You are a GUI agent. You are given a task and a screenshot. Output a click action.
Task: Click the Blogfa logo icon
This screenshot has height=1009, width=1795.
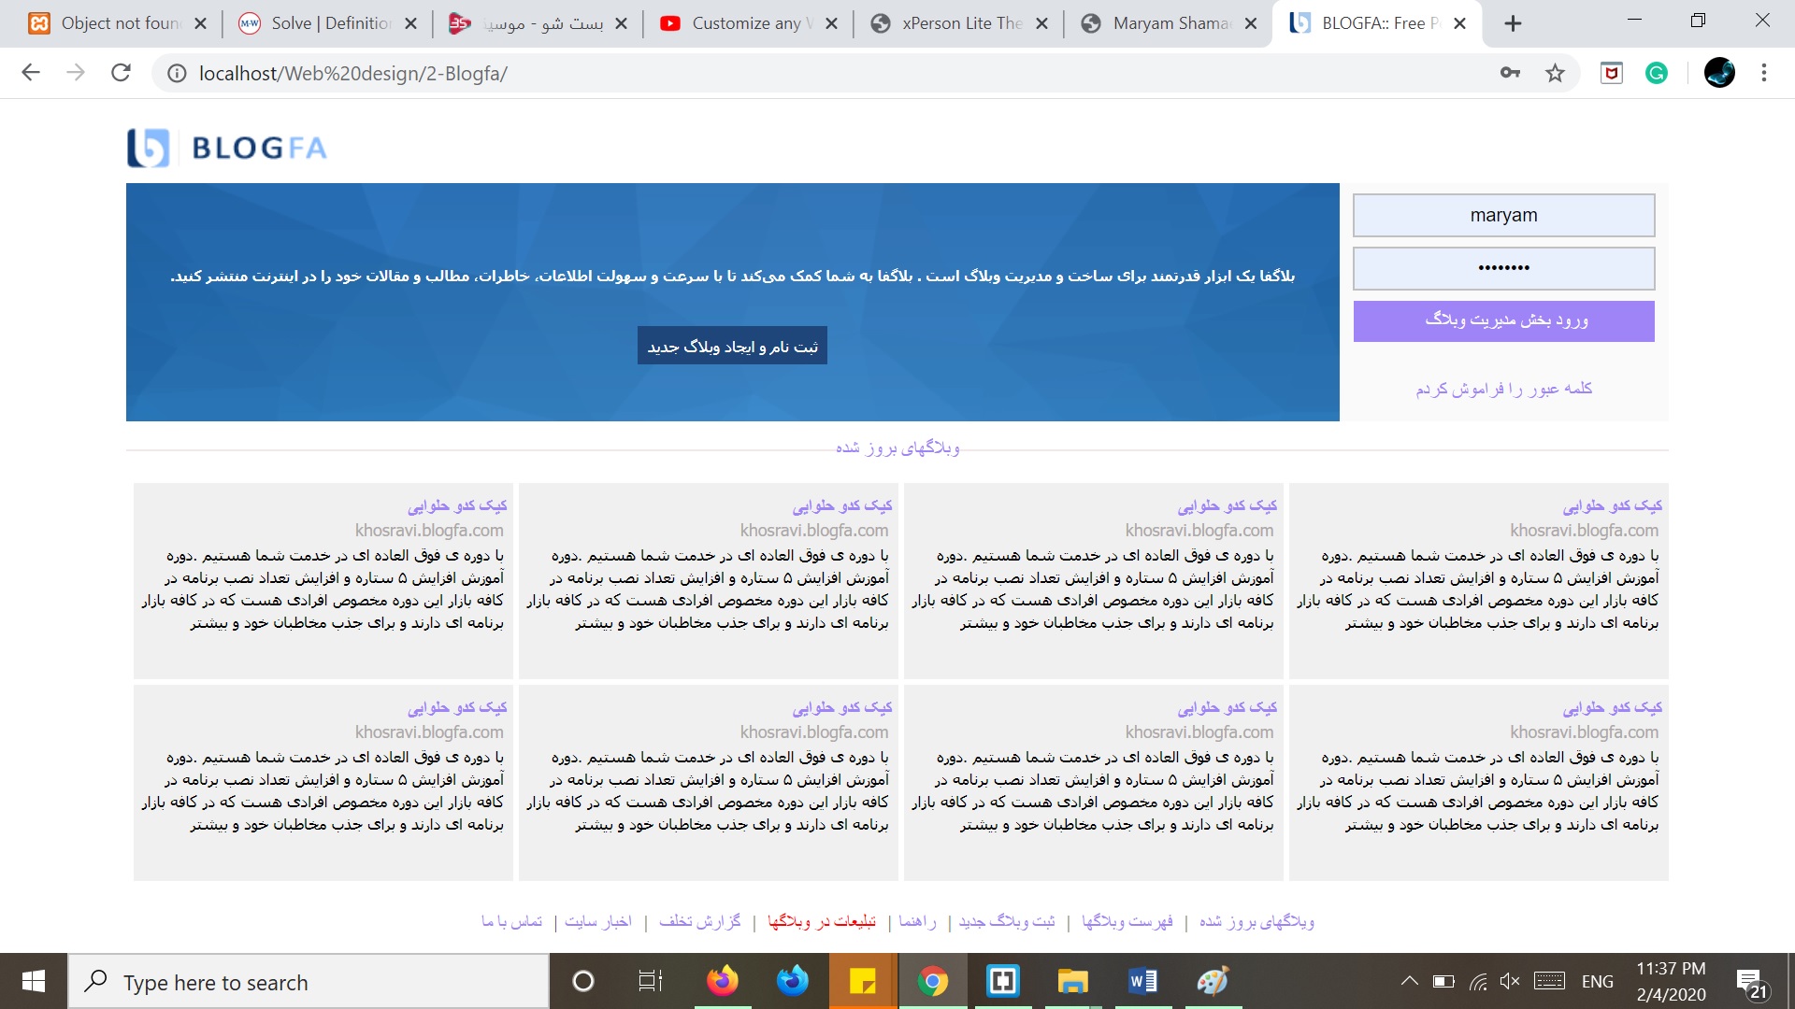pos(149,148)
